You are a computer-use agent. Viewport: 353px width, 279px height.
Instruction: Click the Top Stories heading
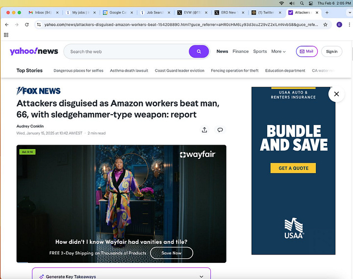point(29,71)
